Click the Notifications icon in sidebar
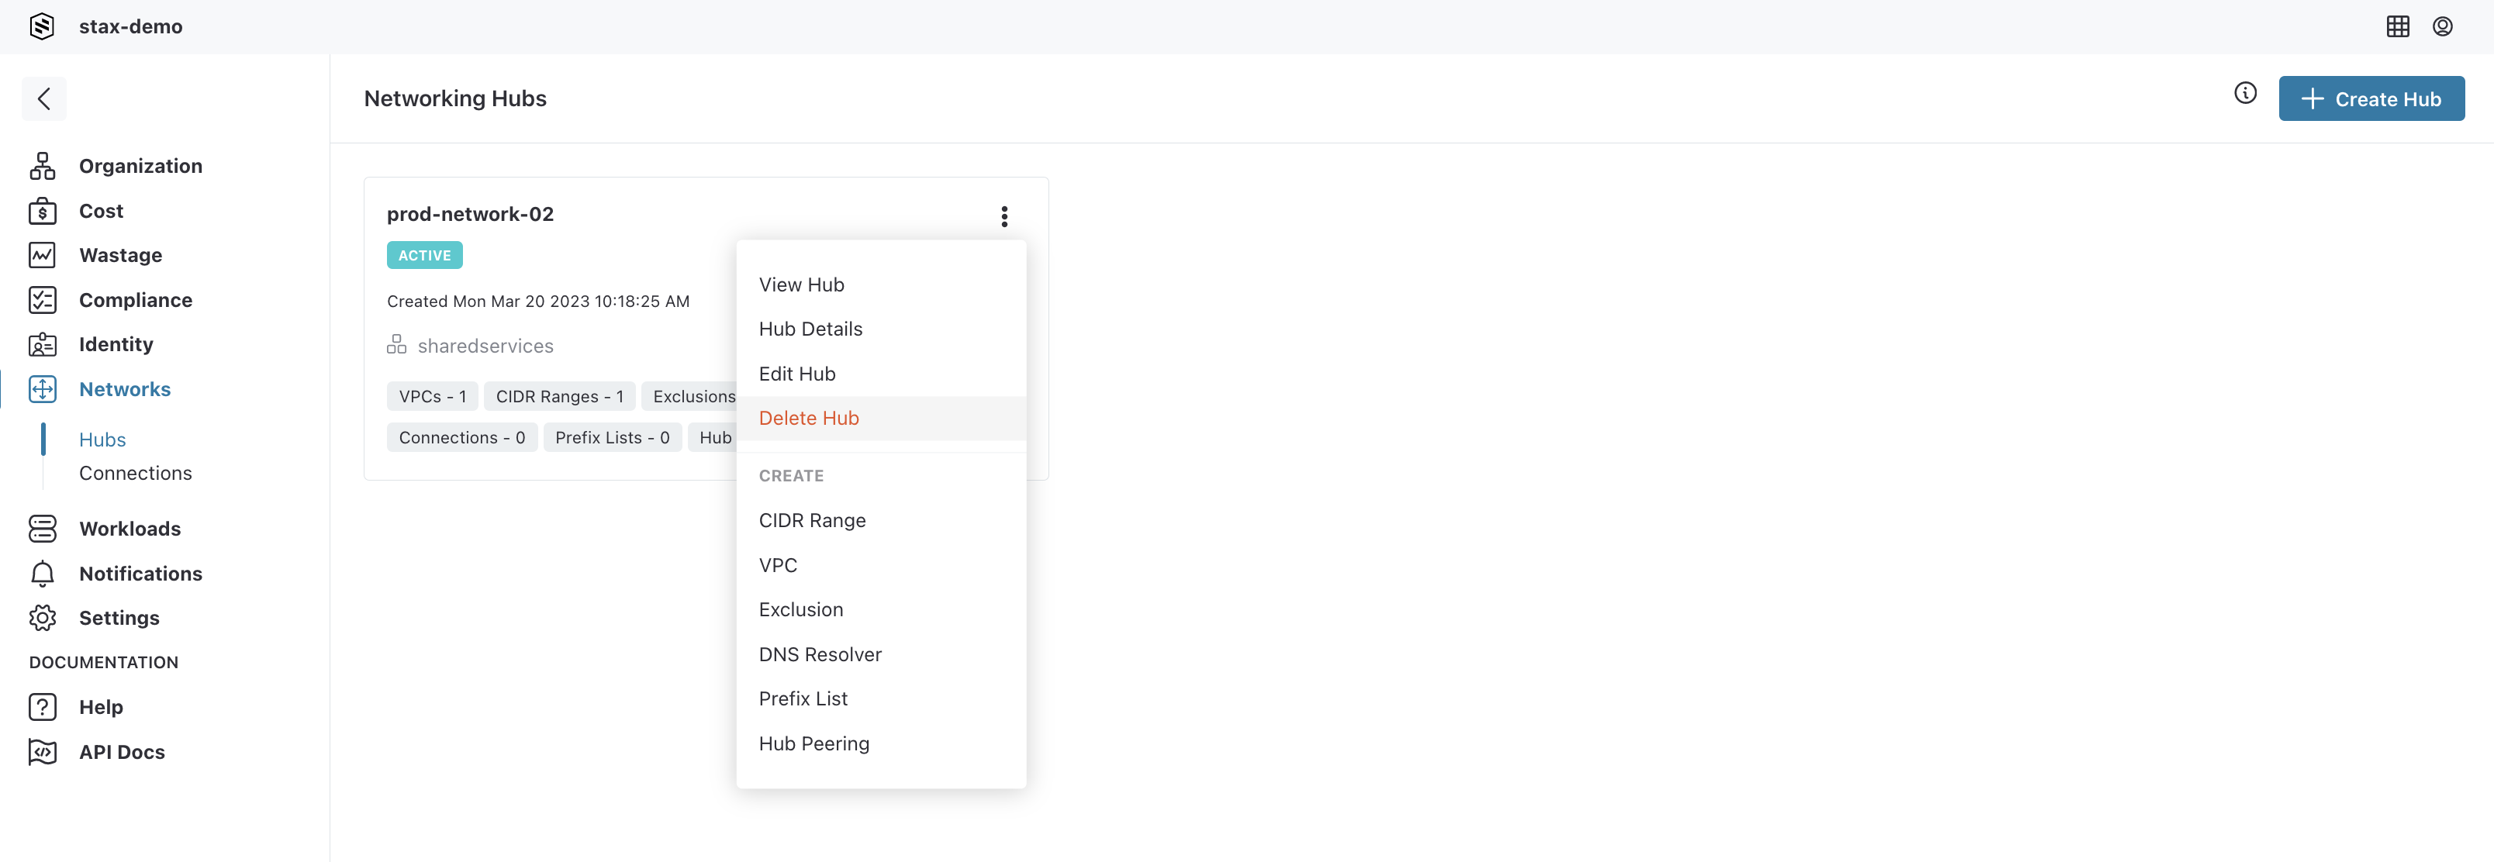This screenshot has width=2494, height=862. (44, 573)
